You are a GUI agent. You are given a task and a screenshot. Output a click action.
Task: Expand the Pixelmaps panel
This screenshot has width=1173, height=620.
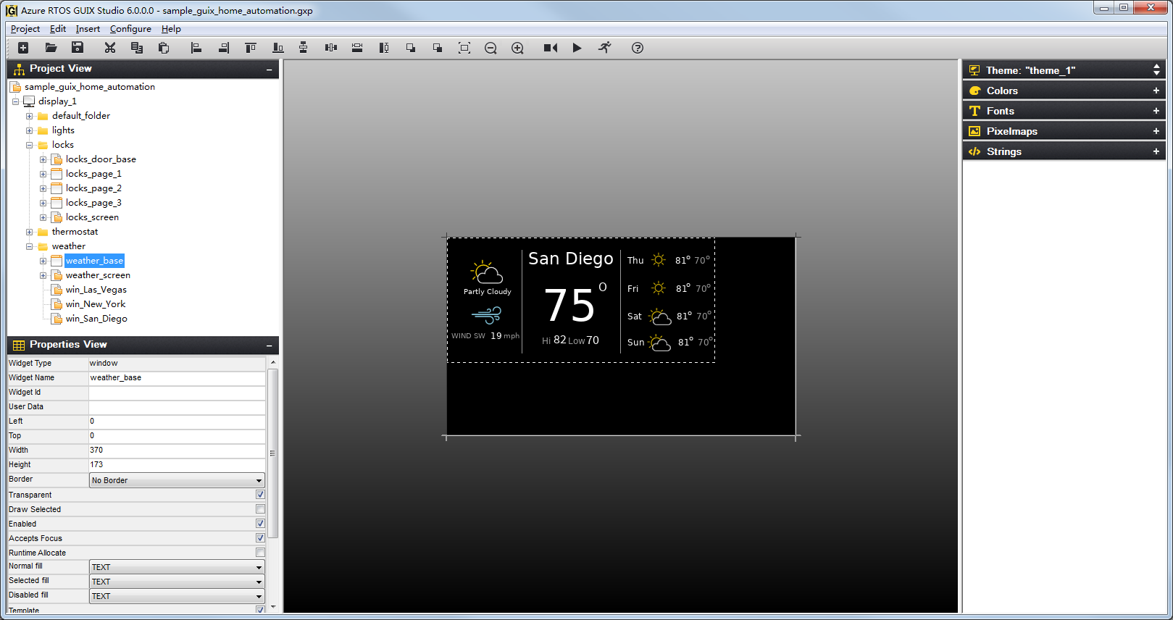tap(1156, 131)
